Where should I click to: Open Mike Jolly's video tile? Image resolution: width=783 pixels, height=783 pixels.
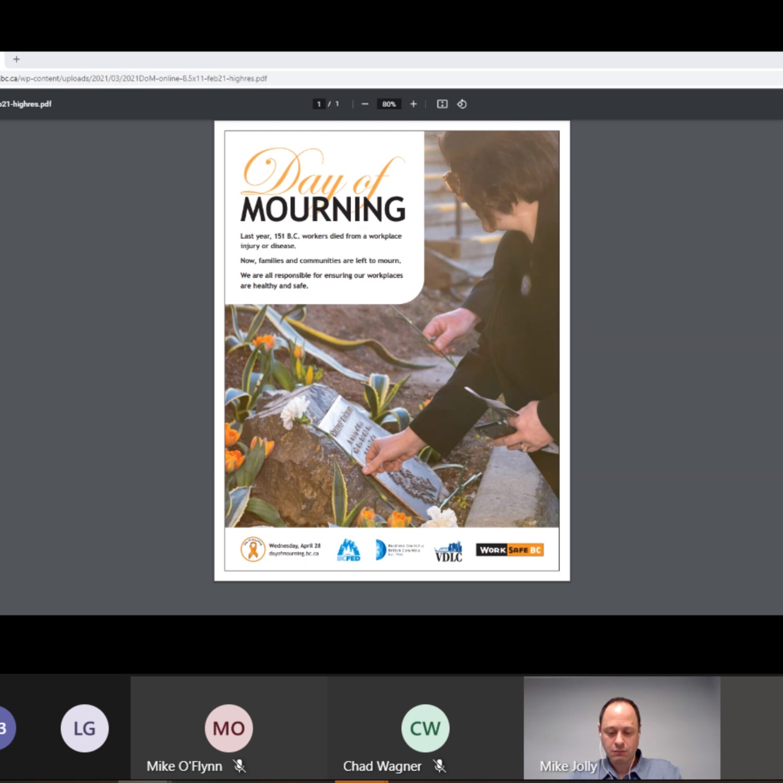pos(622,728)
